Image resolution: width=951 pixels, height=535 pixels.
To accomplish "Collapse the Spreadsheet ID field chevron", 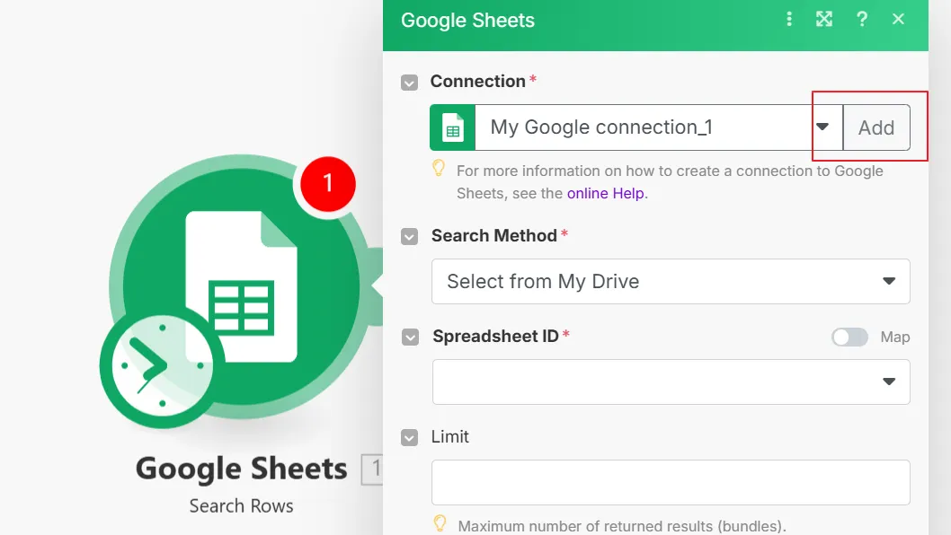I will [410, 337].
